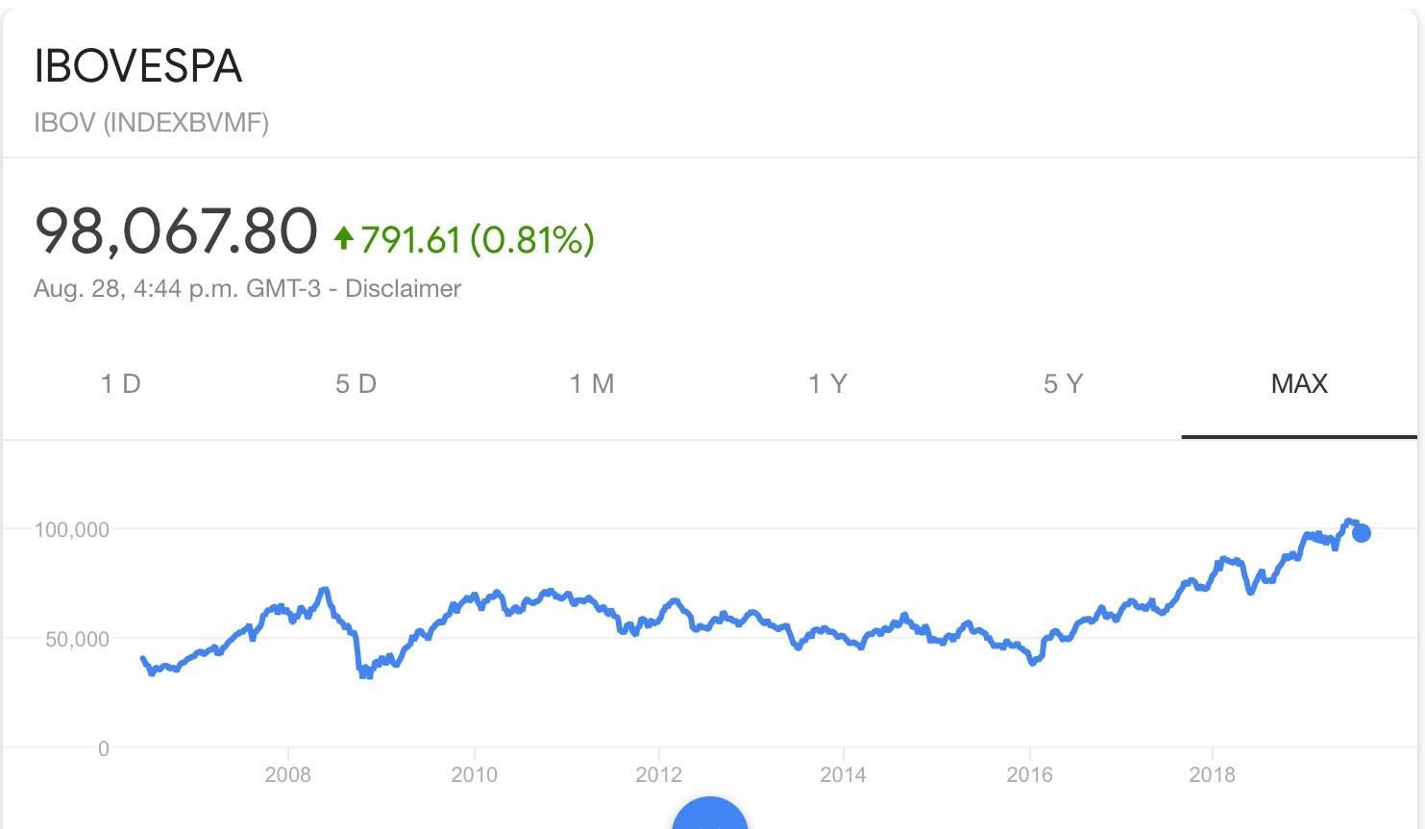The width and height of the screenshot is (1425, 829).
Task: Click the IBOV (INDEXBVMF) ticker label
Action: click(151, 123)
